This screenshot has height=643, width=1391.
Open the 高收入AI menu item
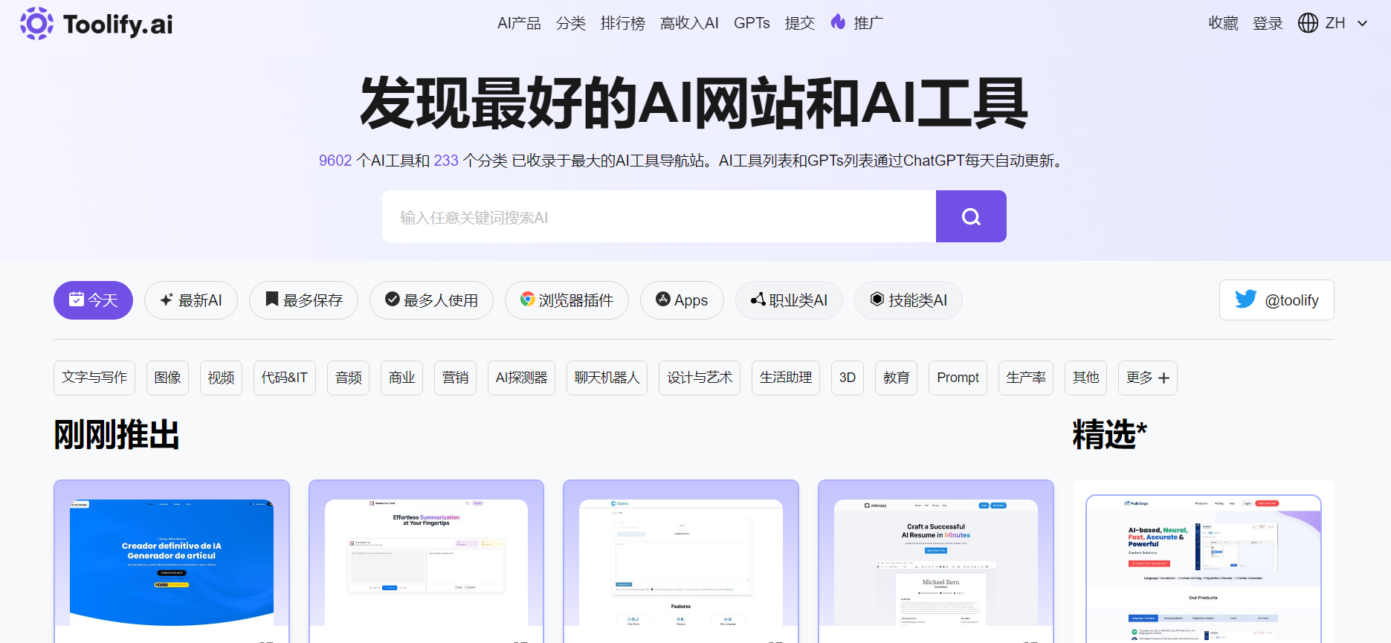[x=689, y=23]
